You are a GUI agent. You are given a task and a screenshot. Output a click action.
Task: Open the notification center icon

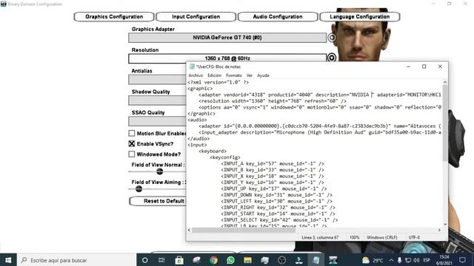tap(462, 260)
